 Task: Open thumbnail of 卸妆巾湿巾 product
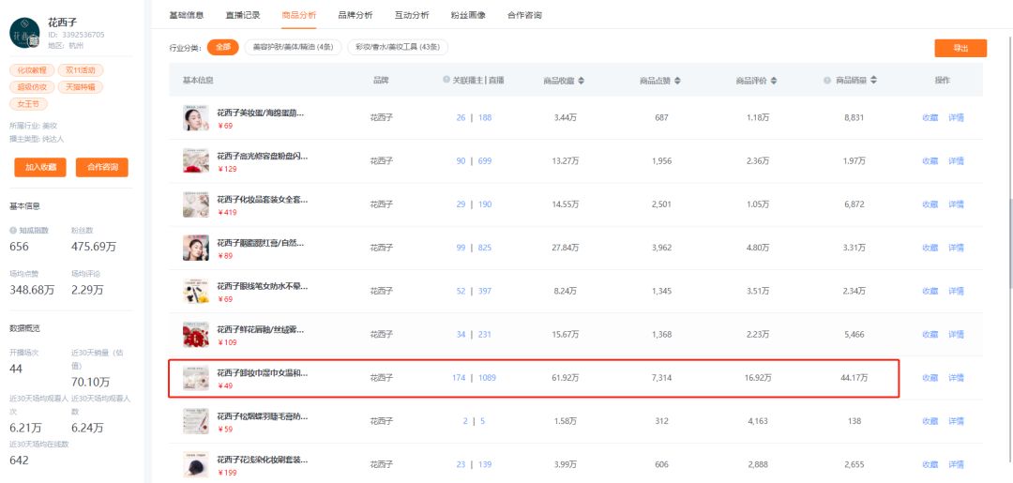click(196, 378)
